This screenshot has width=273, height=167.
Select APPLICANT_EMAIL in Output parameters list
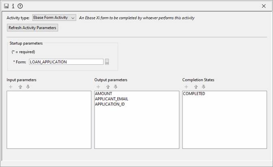pos(111,99)
